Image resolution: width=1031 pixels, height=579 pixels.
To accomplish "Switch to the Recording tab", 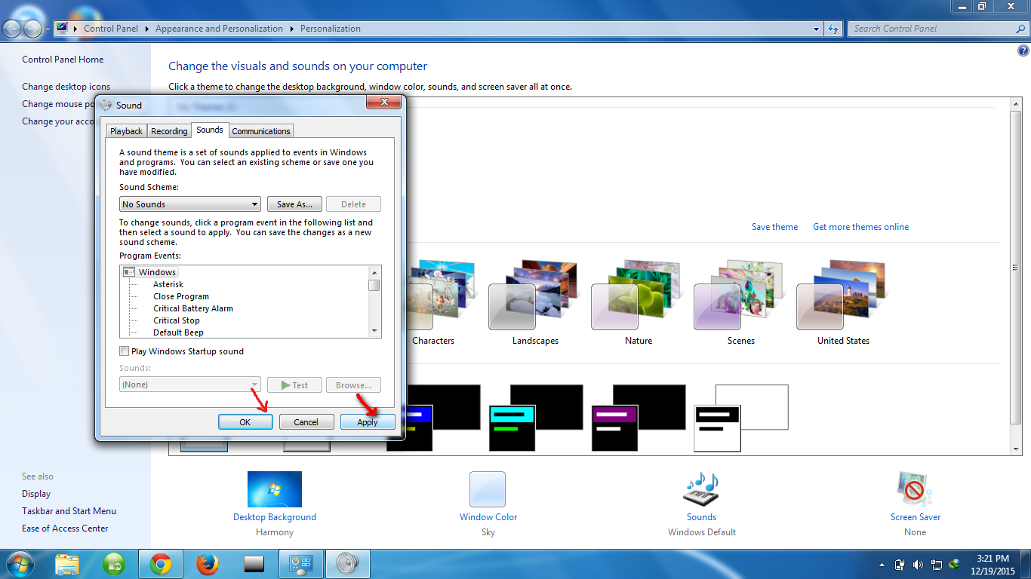I will point(169,131).
